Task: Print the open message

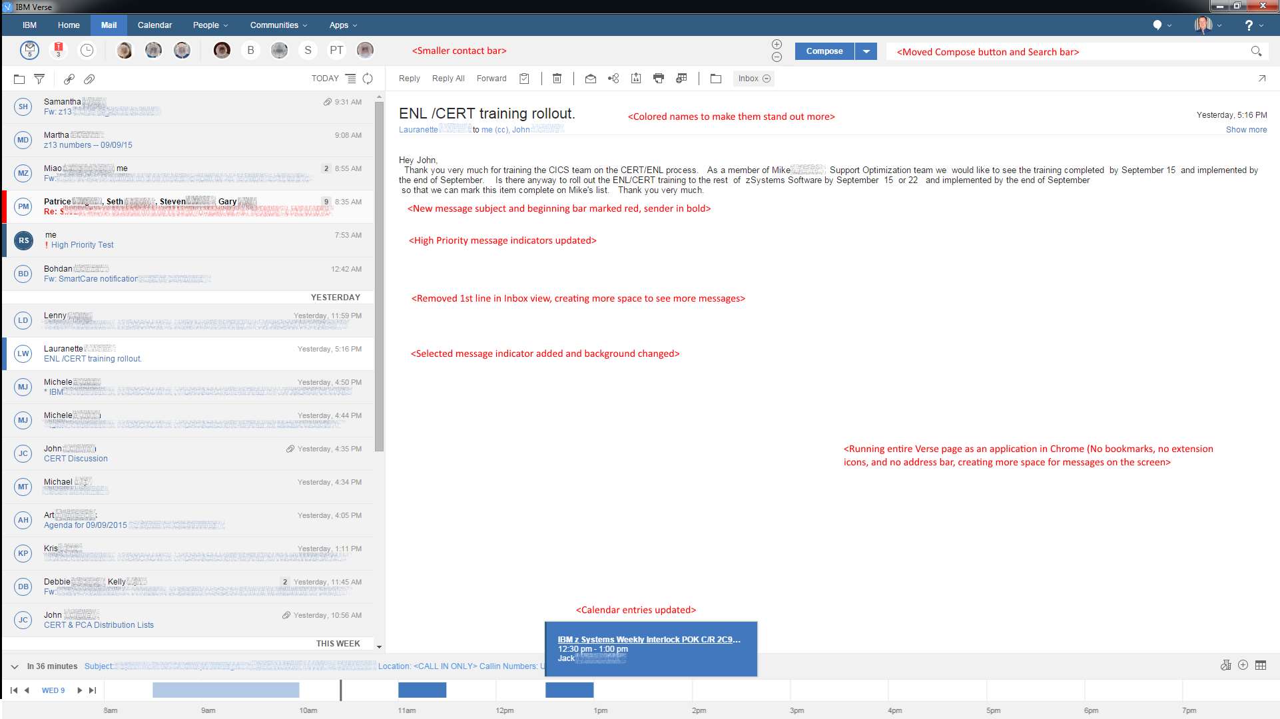Action: coord(659,79)
